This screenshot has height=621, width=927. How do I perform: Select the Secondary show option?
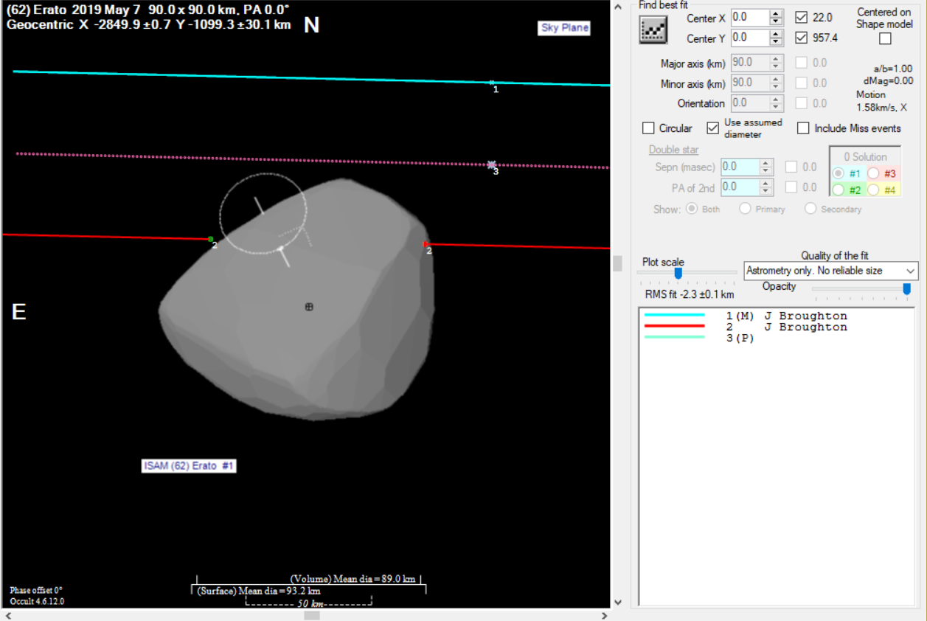pos(810,209)
